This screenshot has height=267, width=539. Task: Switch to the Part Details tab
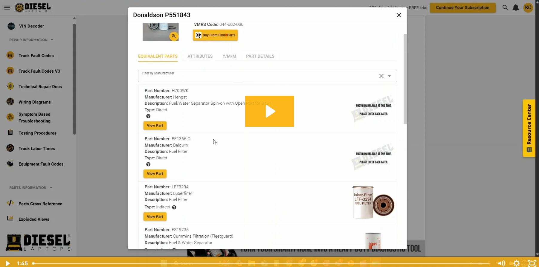[260, 56]
